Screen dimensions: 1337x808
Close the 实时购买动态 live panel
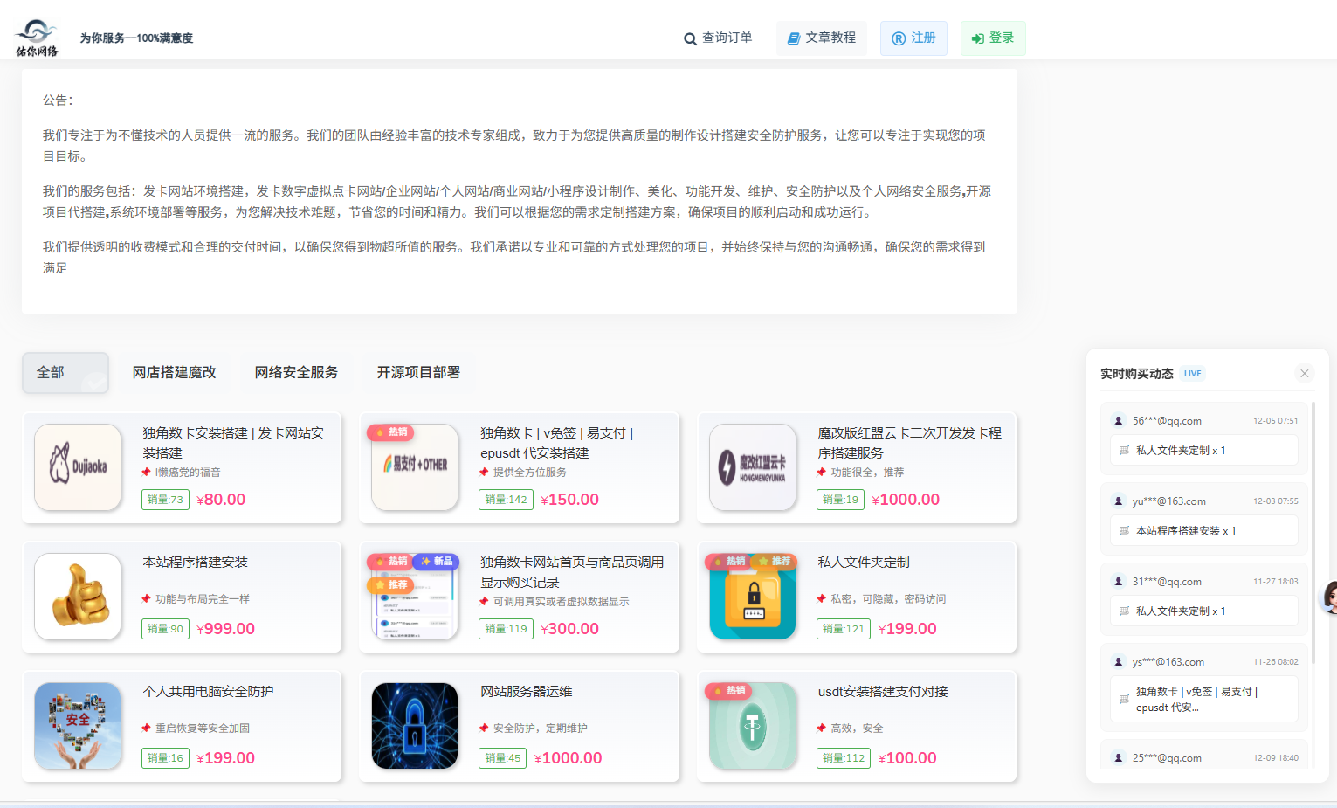[x=1304, y=374]
